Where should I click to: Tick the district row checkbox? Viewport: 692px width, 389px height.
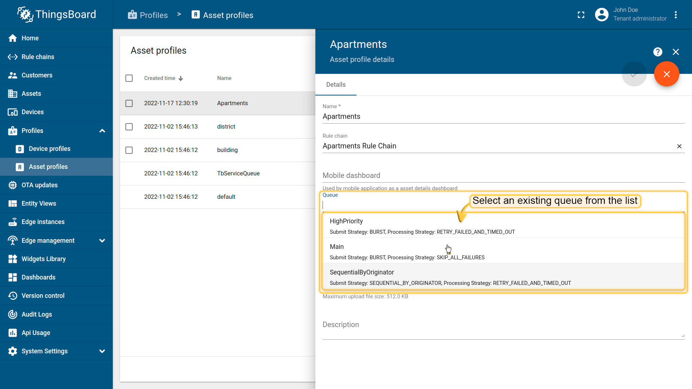(129, 127)
